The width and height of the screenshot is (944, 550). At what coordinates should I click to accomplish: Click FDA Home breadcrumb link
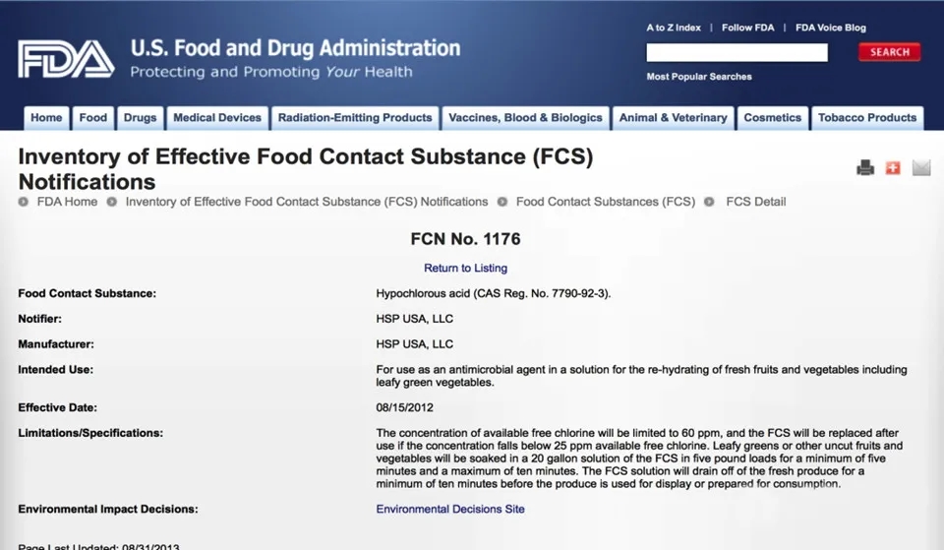point(67,202)
